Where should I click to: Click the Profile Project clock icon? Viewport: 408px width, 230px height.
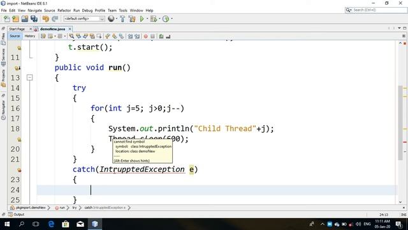[x=166, y=19]
